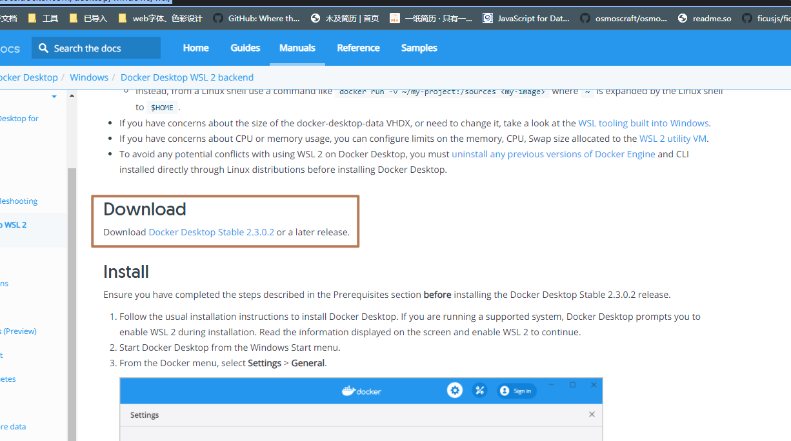The width and height of the screenshot is (791, 441).
Task: Open the 木及简历 | 首页 bookmark
Action: coord(345,18)
